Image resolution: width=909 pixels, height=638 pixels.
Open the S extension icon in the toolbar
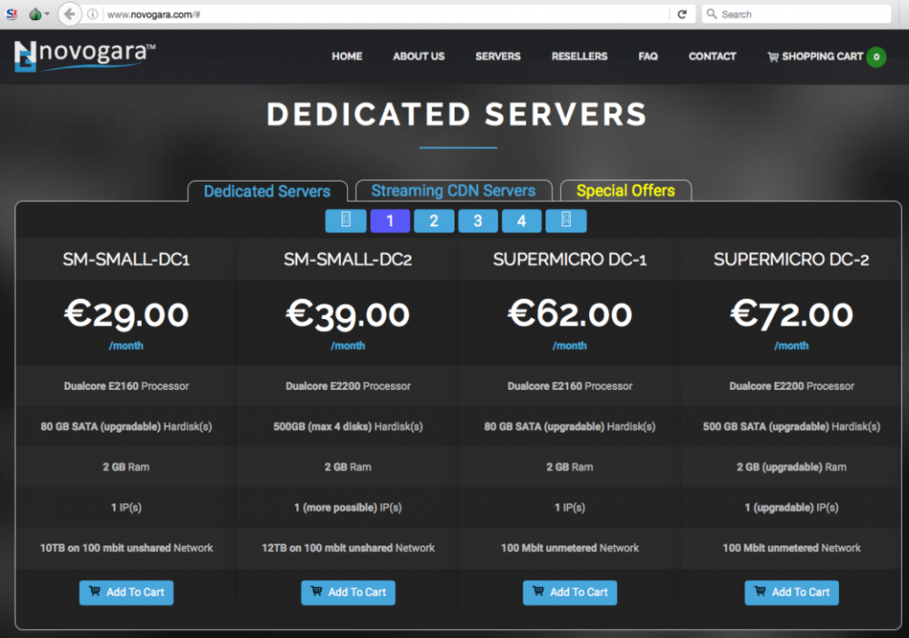pos(11,14)
